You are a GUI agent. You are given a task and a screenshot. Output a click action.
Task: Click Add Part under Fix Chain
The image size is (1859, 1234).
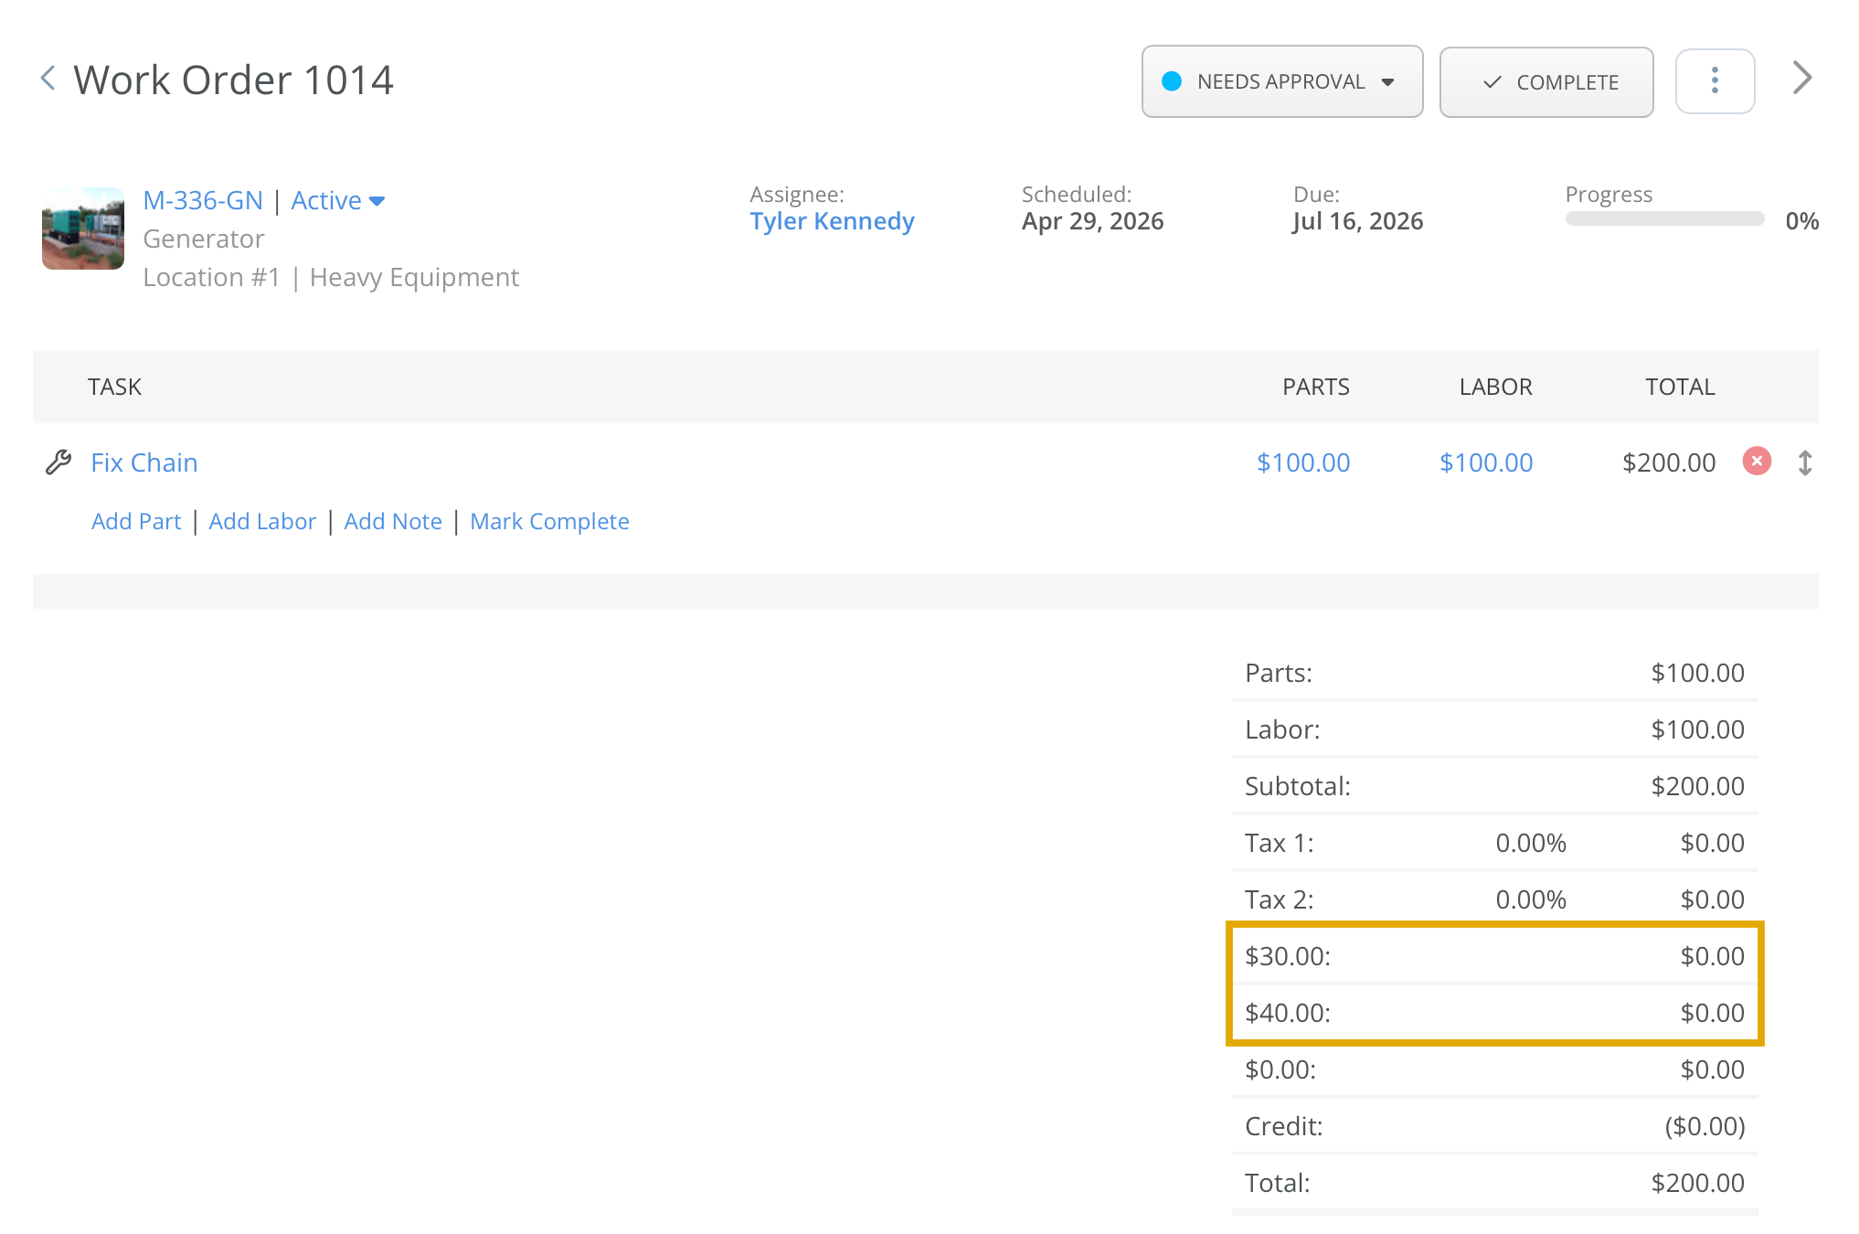point(136,521)
